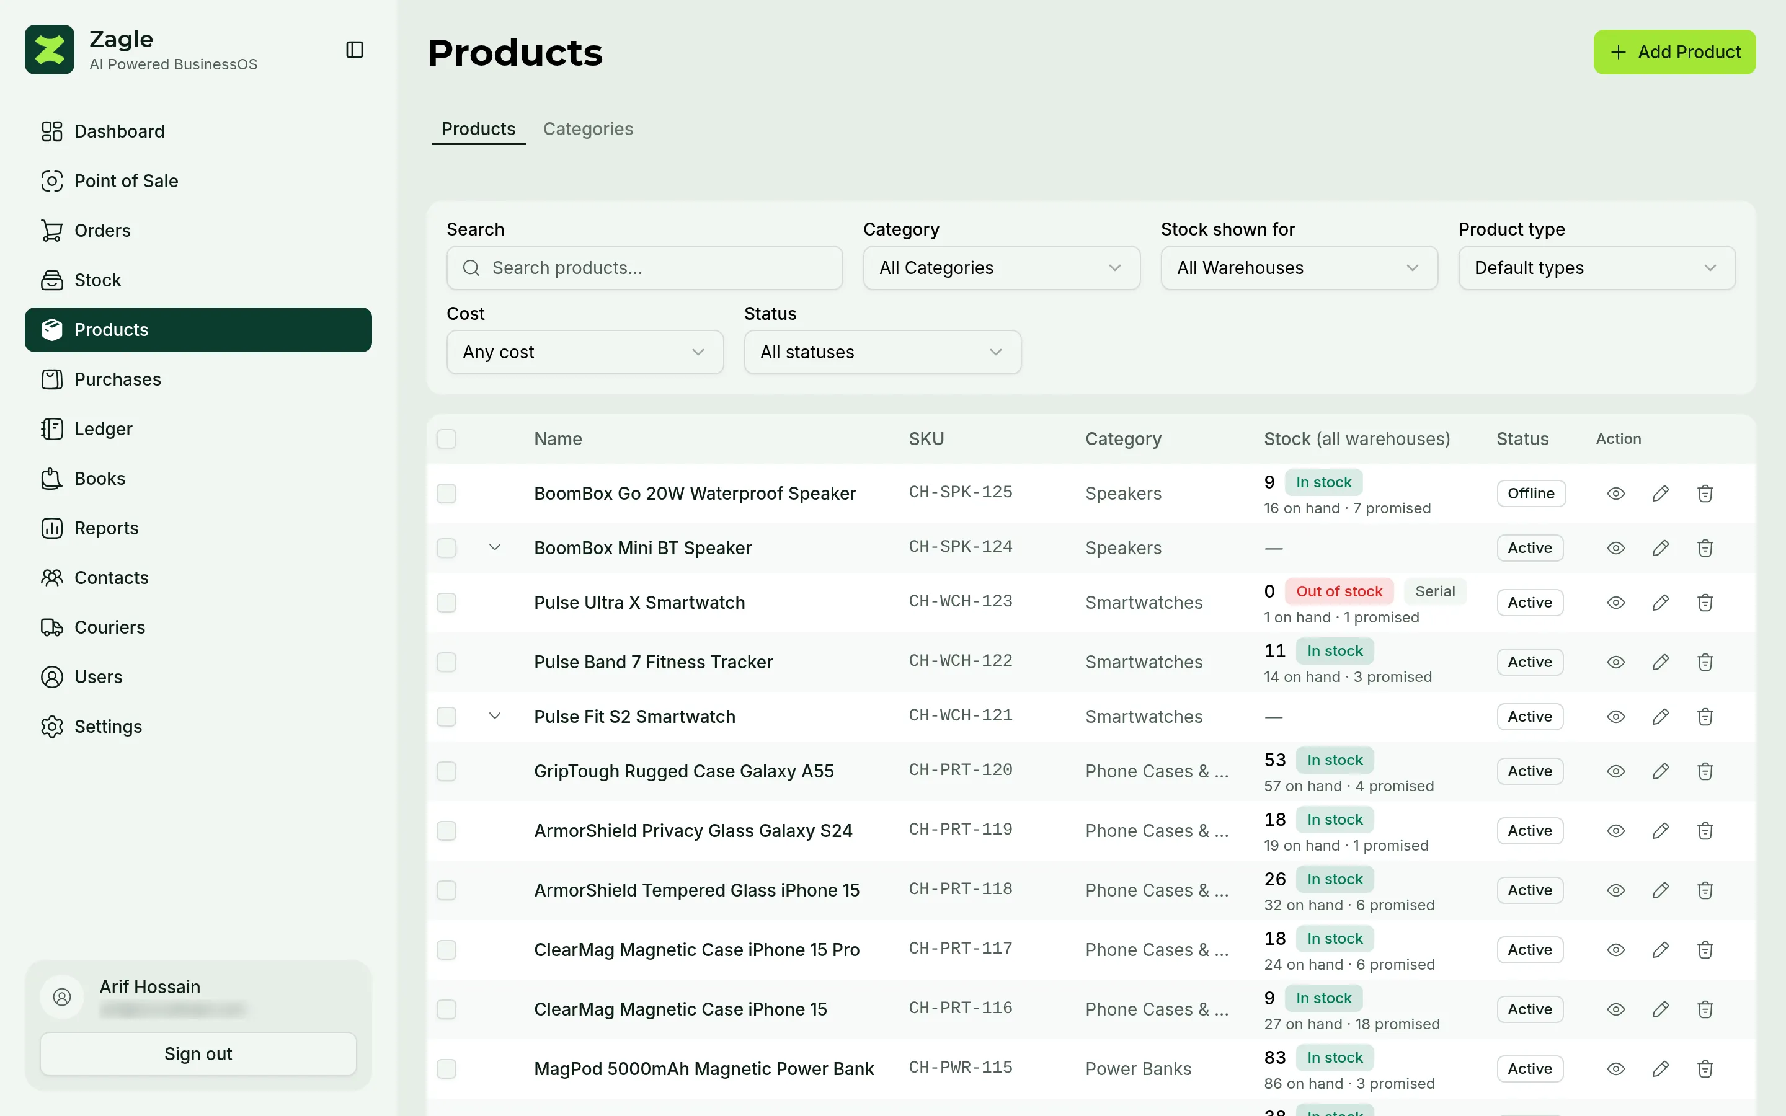Click the Sign out button
This screenshot has height=1116, width=1786.
coord(198,1054)
